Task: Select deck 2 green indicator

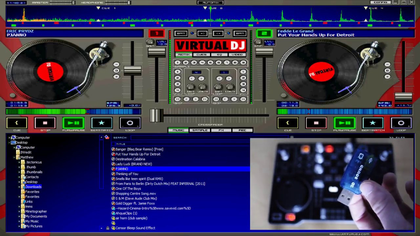Action: click(264, 33)
